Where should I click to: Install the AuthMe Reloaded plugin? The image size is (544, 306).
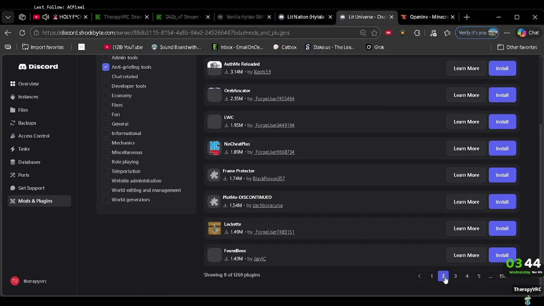pos(502,68)
